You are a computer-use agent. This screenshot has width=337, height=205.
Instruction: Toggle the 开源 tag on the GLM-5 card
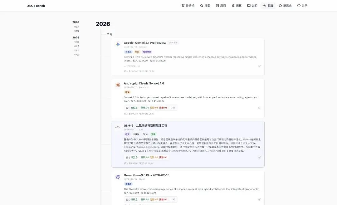[154, 134]
